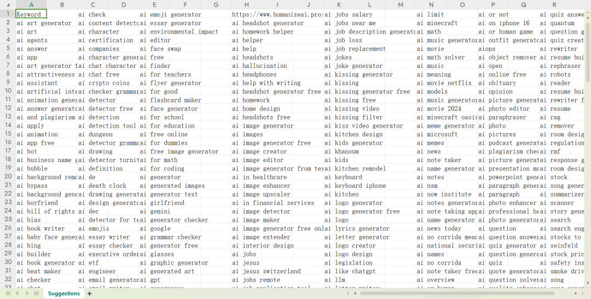Image resolution: width=591 pixels, height=299 pixels.
Task: Select row 12 header
Action: [x=8, y=108]
